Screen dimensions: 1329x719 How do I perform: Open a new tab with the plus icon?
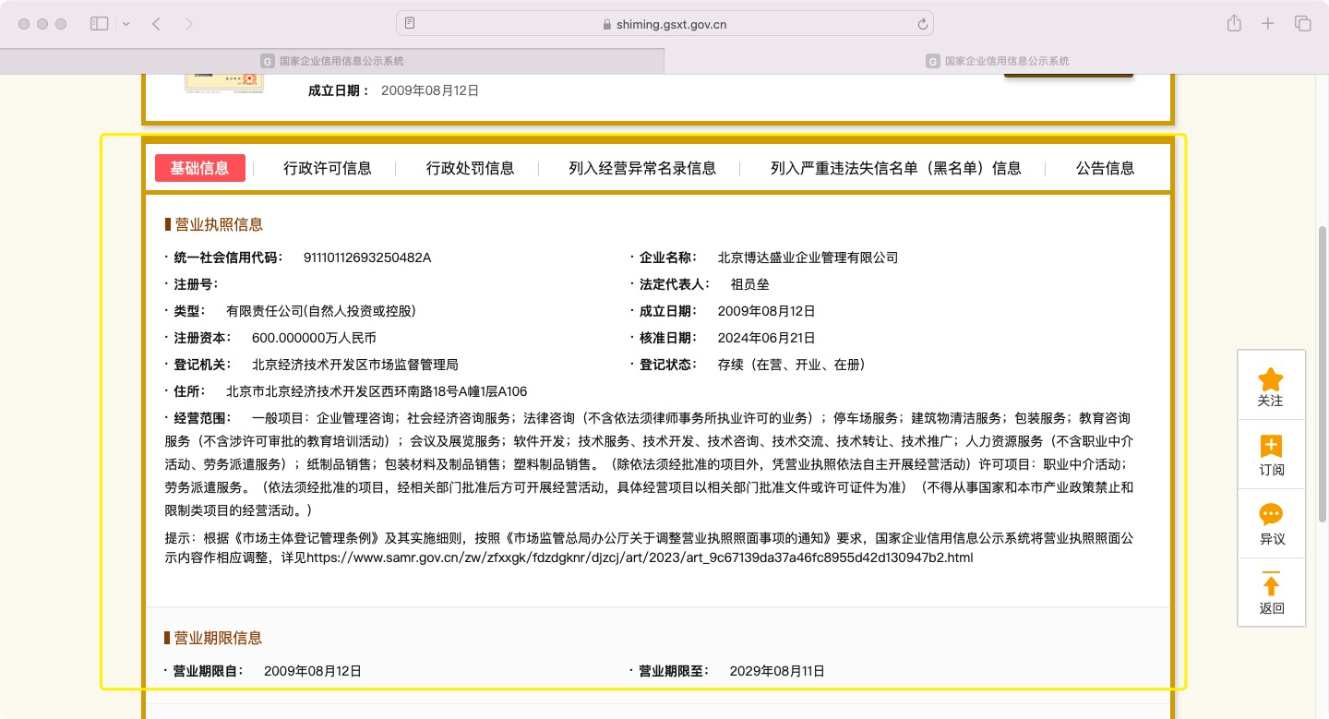[x=1268, y=24]
